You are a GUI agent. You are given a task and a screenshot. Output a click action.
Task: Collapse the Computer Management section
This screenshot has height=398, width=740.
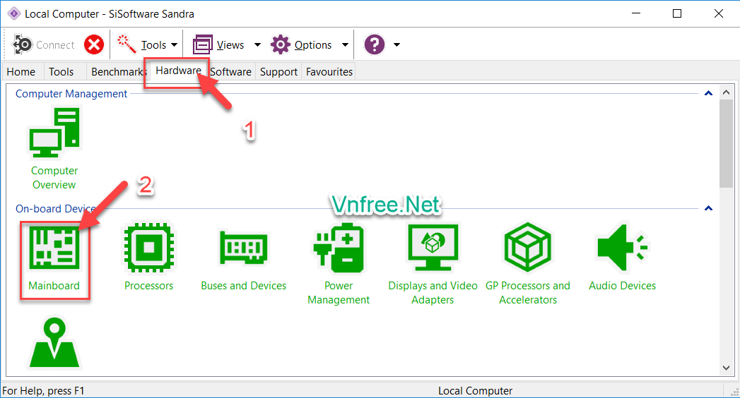click(x=708, y=94)
